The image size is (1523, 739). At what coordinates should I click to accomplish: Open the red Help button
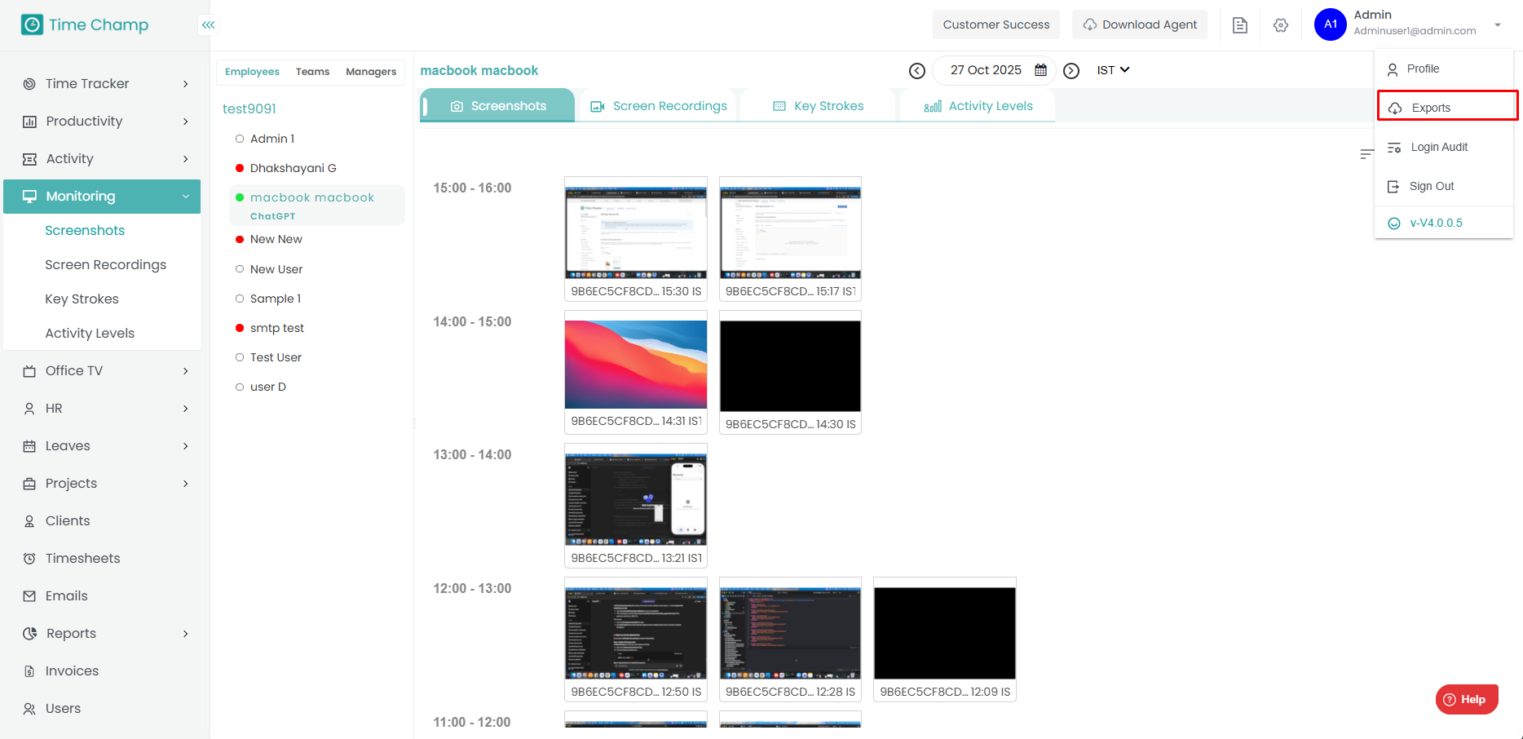(x=1467, y=699)
